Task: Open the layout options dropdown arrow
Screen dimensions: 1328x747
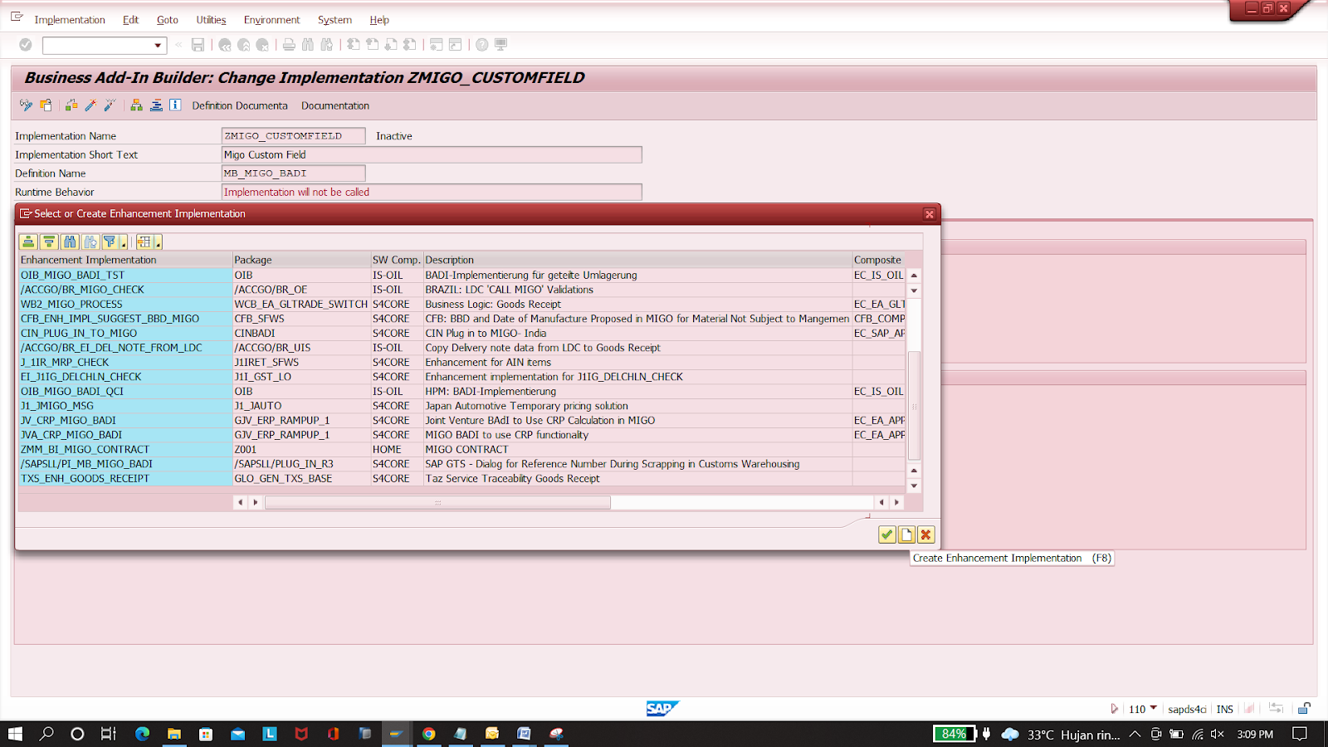Action: click(x=158, y=242)
